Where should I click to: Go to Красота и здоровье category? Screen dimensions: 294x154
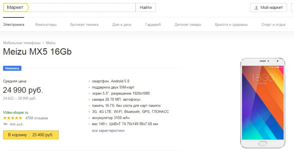[231, 25]
